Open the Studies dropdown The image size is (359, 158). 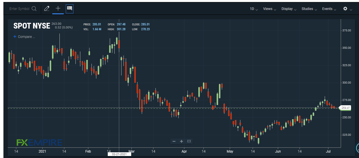click(309, 9)
